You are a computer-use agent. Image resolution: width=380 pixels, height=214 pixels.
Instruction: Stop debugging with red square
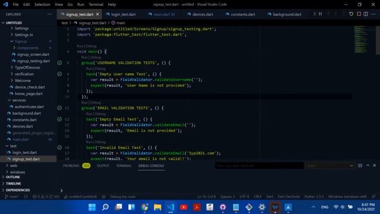359,14
